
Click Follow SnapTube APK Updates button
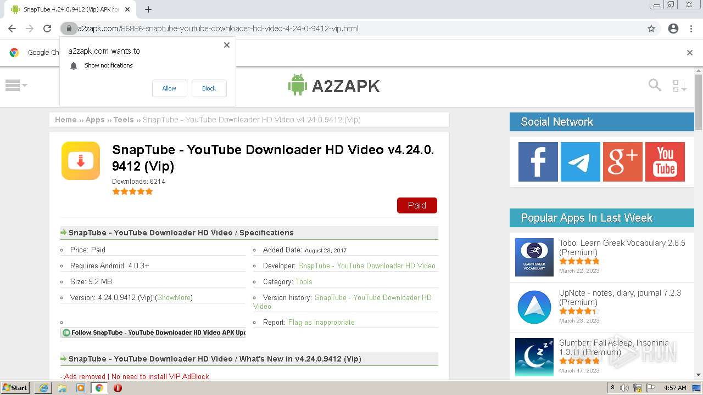[x=153, y=332]
